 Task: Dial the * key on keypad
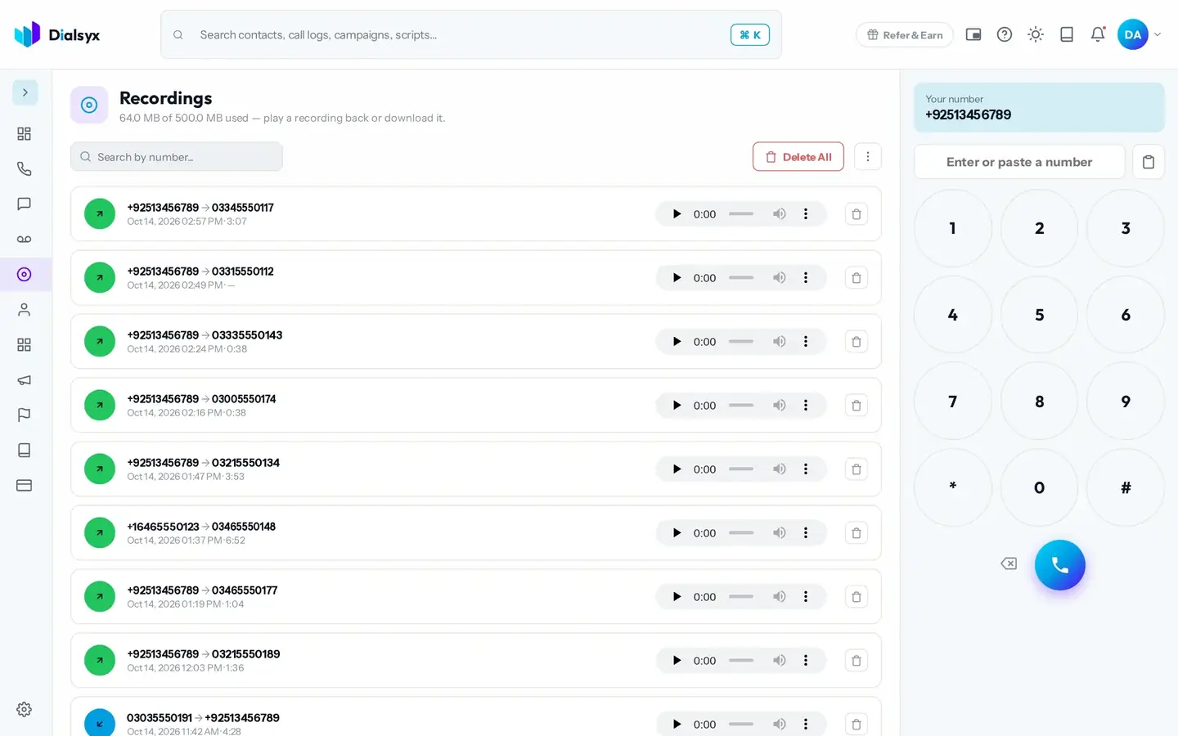pos(952,487)
